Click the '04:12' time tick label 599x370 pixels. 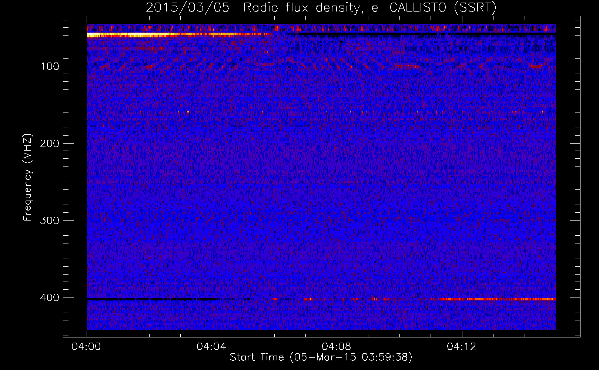coord(462,347)
